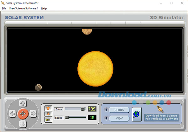Click the left arrow navigation button
Image resolution: width=188 pixels, height=132 pixels.
[13, 114]
